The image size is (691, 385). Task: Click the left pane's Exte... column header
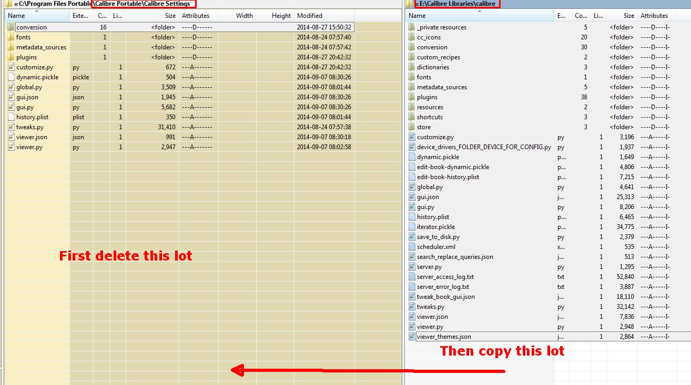(81, 16)
